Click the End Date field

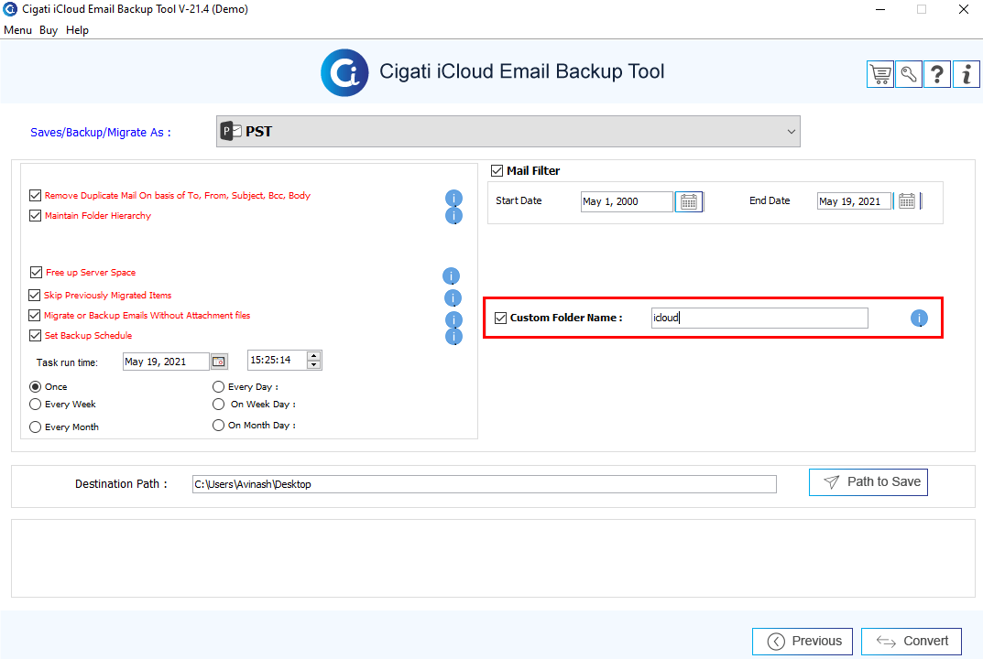pyautogui.click(x=854, y=201)
